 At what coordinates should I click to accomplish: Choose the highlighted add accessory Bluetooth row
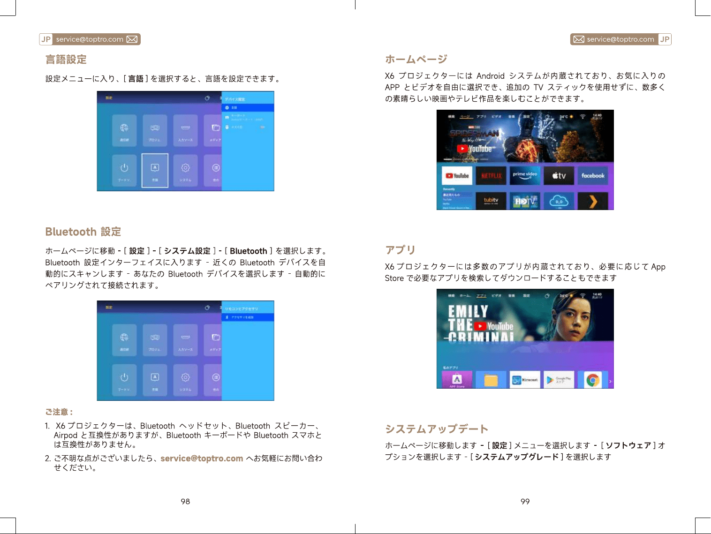pyautogui.click(x=248, y=317)
